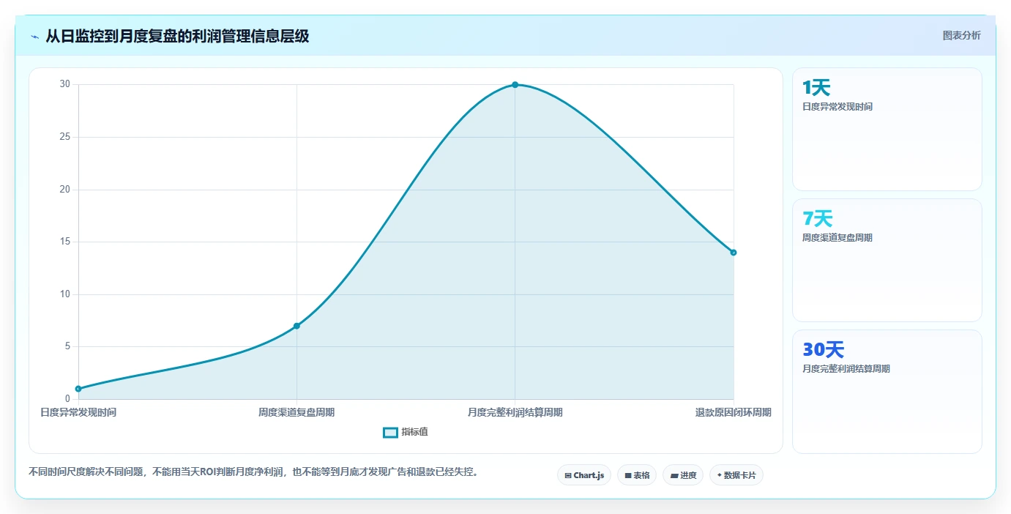Select the Chart.js tag chip

tap(584, 475)
